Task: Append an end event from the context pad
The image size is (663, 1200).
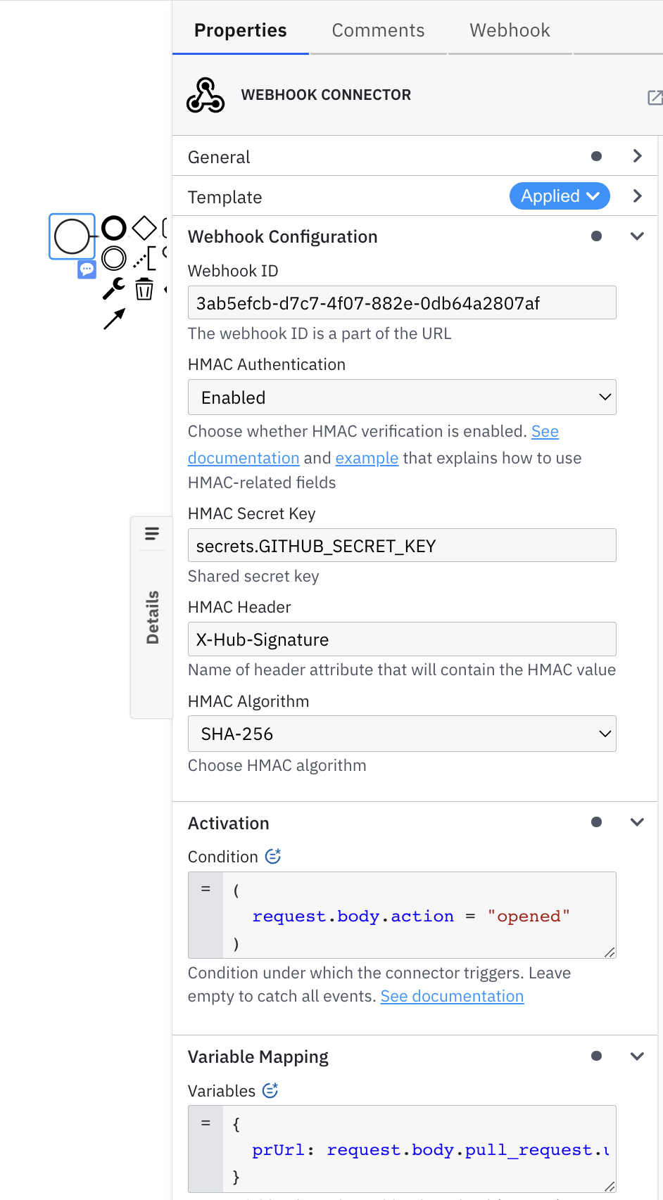Action: pos(113,228)
